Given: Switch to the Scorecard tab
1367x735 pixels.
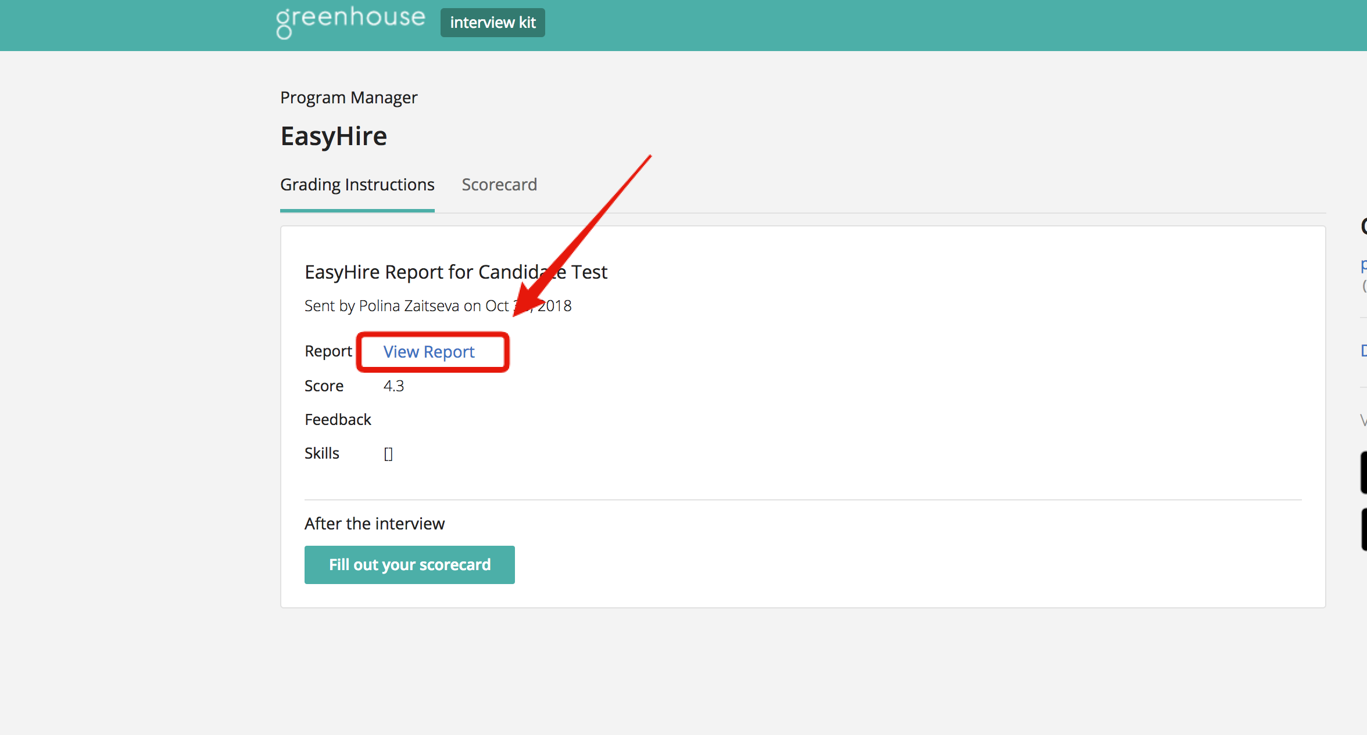Looking at the screenshot, I should pyautogui.click(x=499, y=185).
